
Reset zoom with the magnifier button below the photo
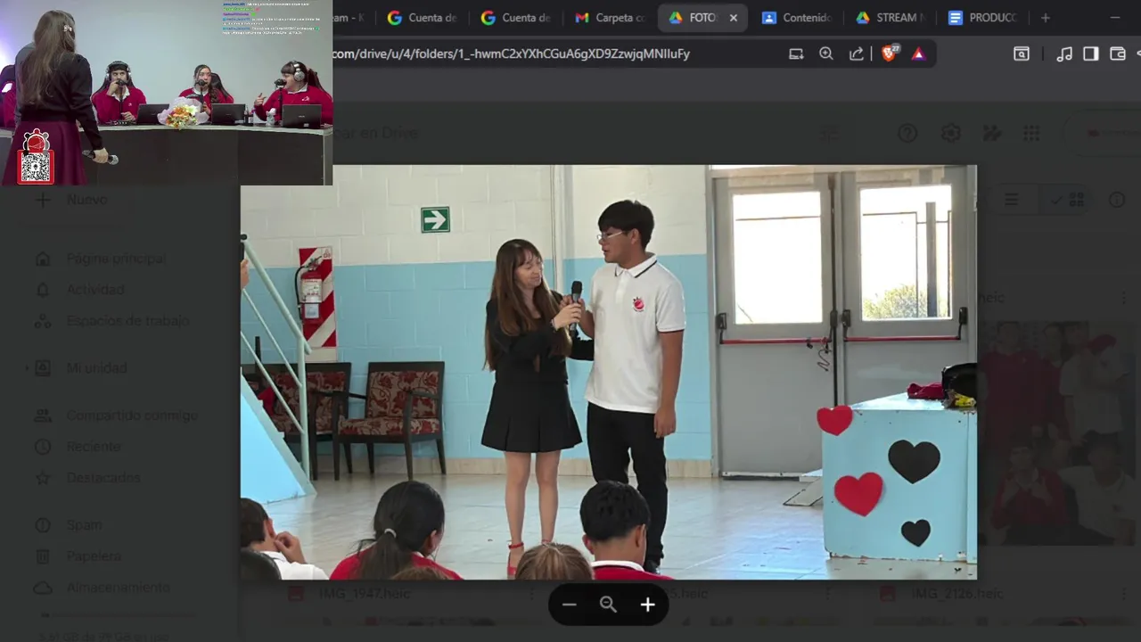pos(608,605)
